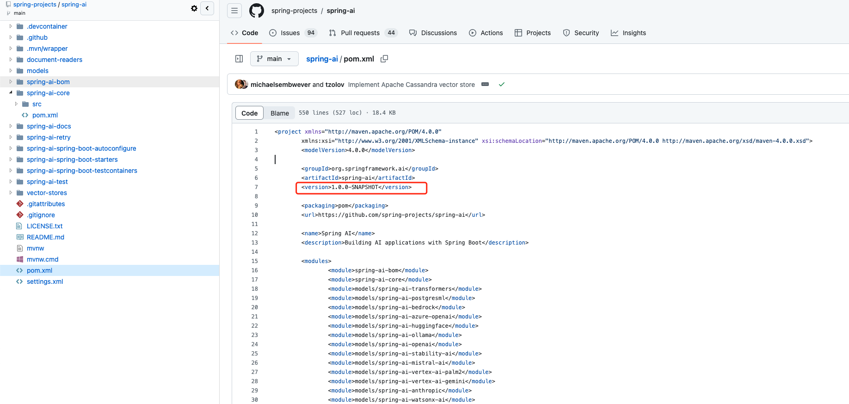Screen dimensions: 849x404
Task: Open the spring-ai-test folder
Action: point(47,182)
